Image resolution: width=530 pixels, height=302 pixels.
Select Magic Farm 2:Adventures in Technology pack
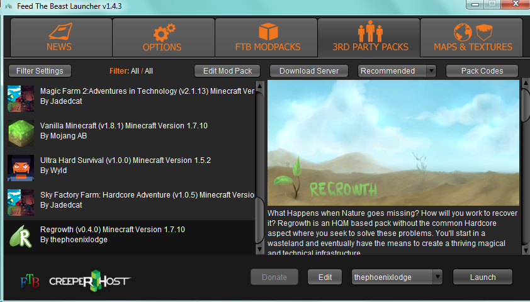click(x=130, y=99)
